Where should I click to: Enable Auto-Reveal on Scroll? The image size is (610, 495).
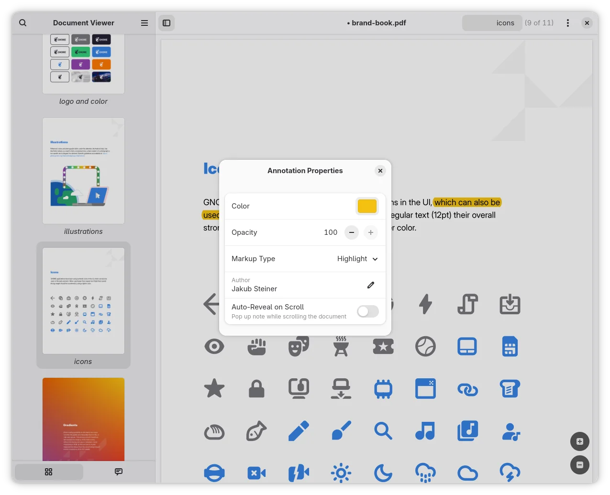pos(367,311)
